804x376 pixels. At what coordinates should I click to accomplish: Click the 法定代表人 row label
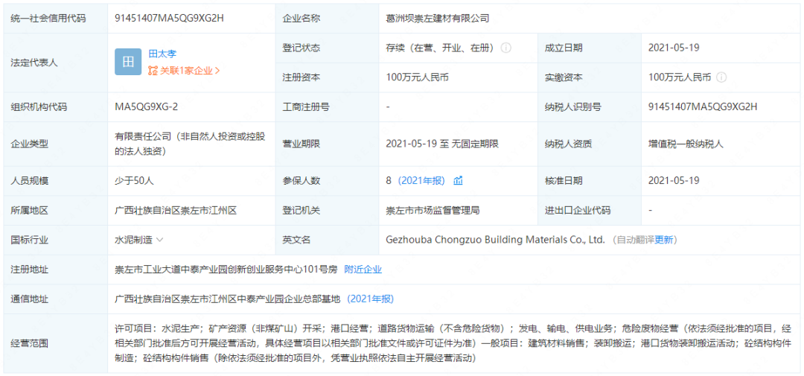(33, 63)
